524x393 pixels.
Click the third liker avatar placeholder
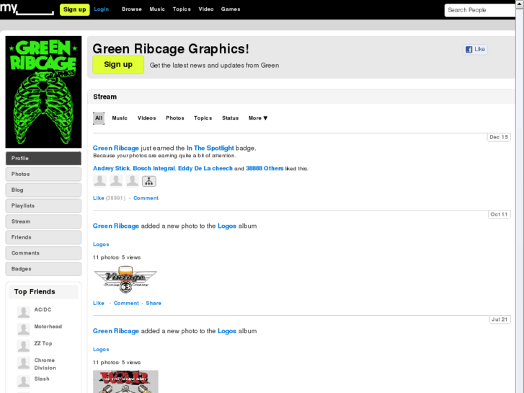click(133, 181)
